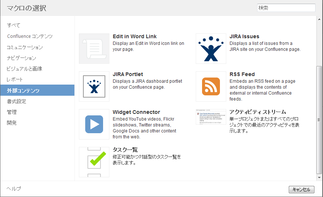Screen dimensions: 323x197
Task: Click the タスク一覧 title text
Action: [125, 150]
